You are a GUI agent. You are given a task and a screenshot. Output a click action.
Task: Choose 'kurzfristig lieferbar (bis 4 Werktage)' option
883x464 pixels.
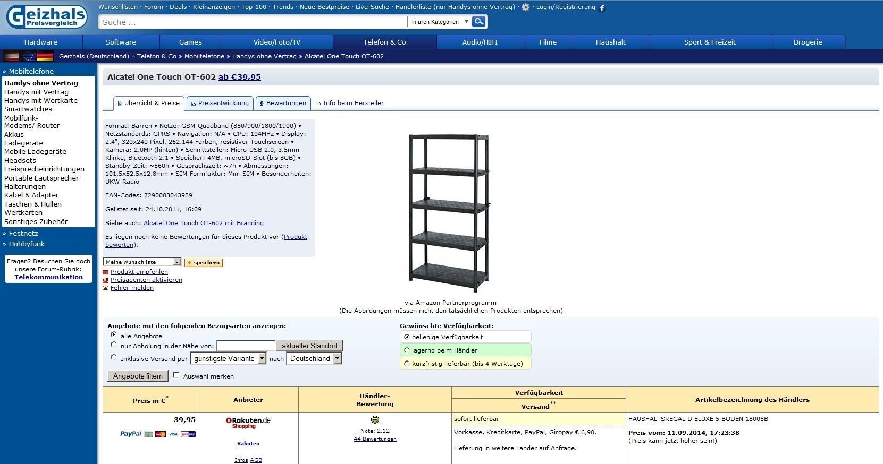[x=407, y=363]
